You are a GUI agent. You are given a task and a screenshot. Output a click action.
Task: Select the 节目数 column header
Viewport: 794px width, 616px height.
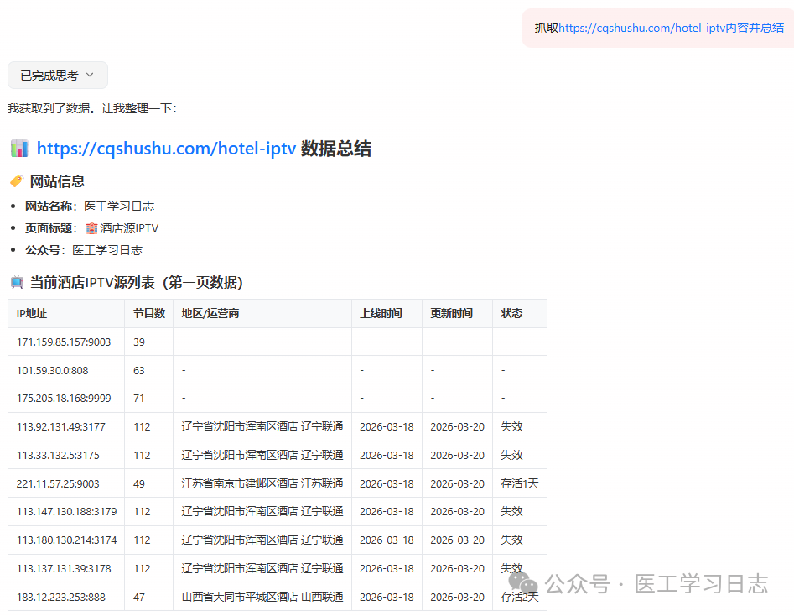pos(148,313)
